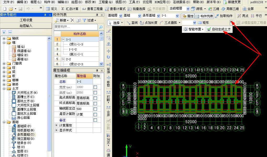The width and height of the screenshot is (267, 157).
Task: Click the 搜索构件 search field
Action: [76, 27]
